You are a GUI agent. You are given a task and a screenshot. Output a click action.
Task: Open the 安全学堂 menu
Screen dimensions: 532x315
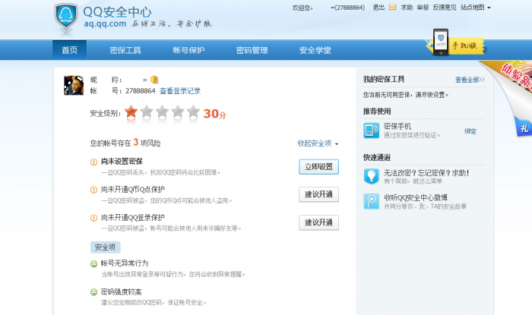[x=315, y=50]
